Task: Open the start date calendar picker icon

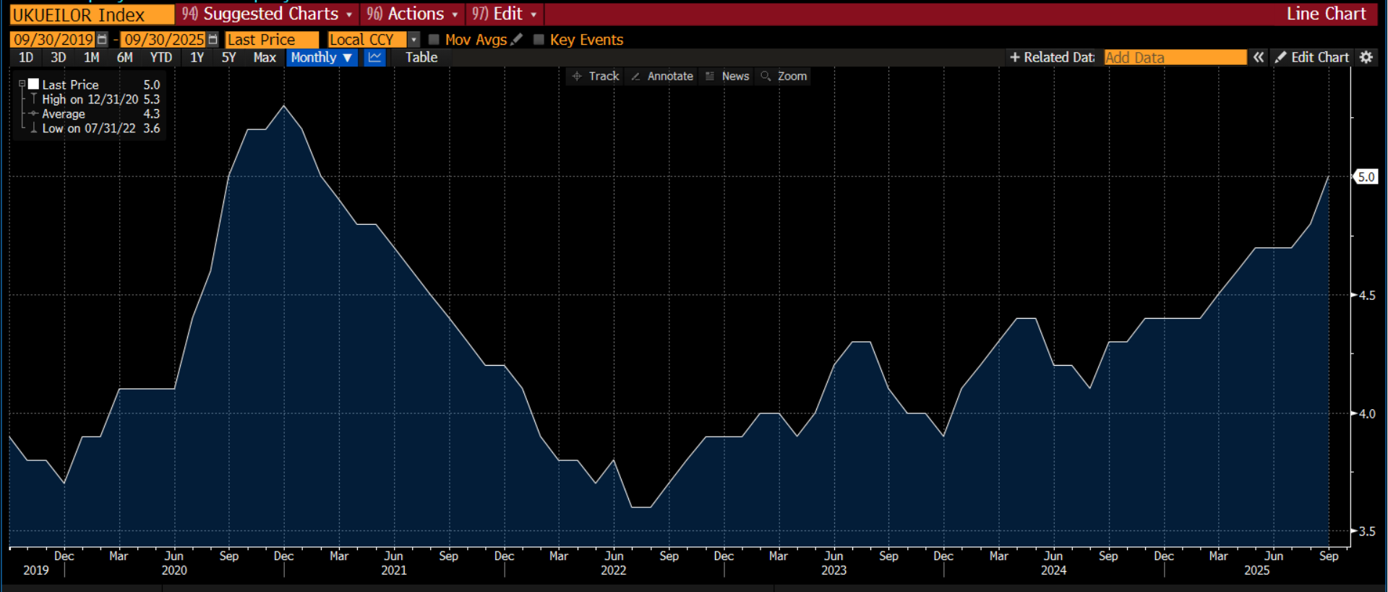Action: (x=102, y=40)
